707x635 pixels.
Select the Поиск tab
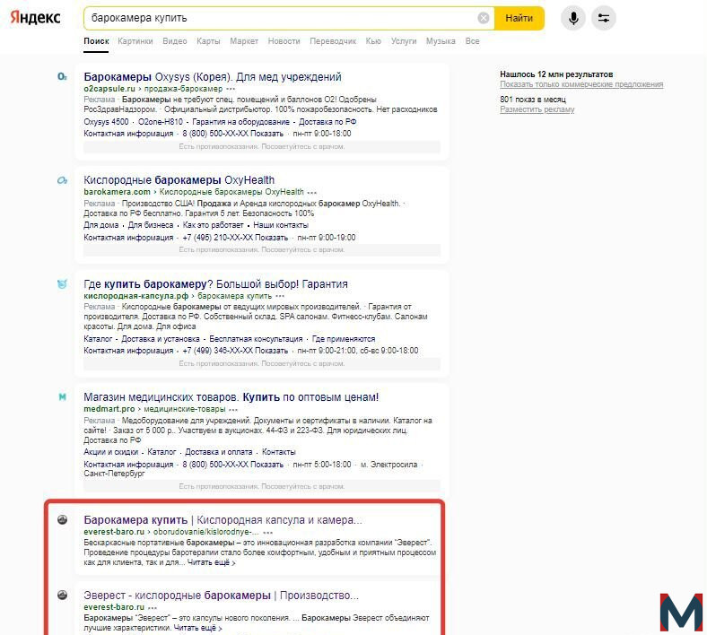(96, 41)
